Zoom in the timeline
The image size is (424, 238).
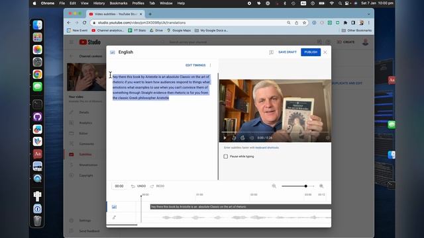pos(321,186)
